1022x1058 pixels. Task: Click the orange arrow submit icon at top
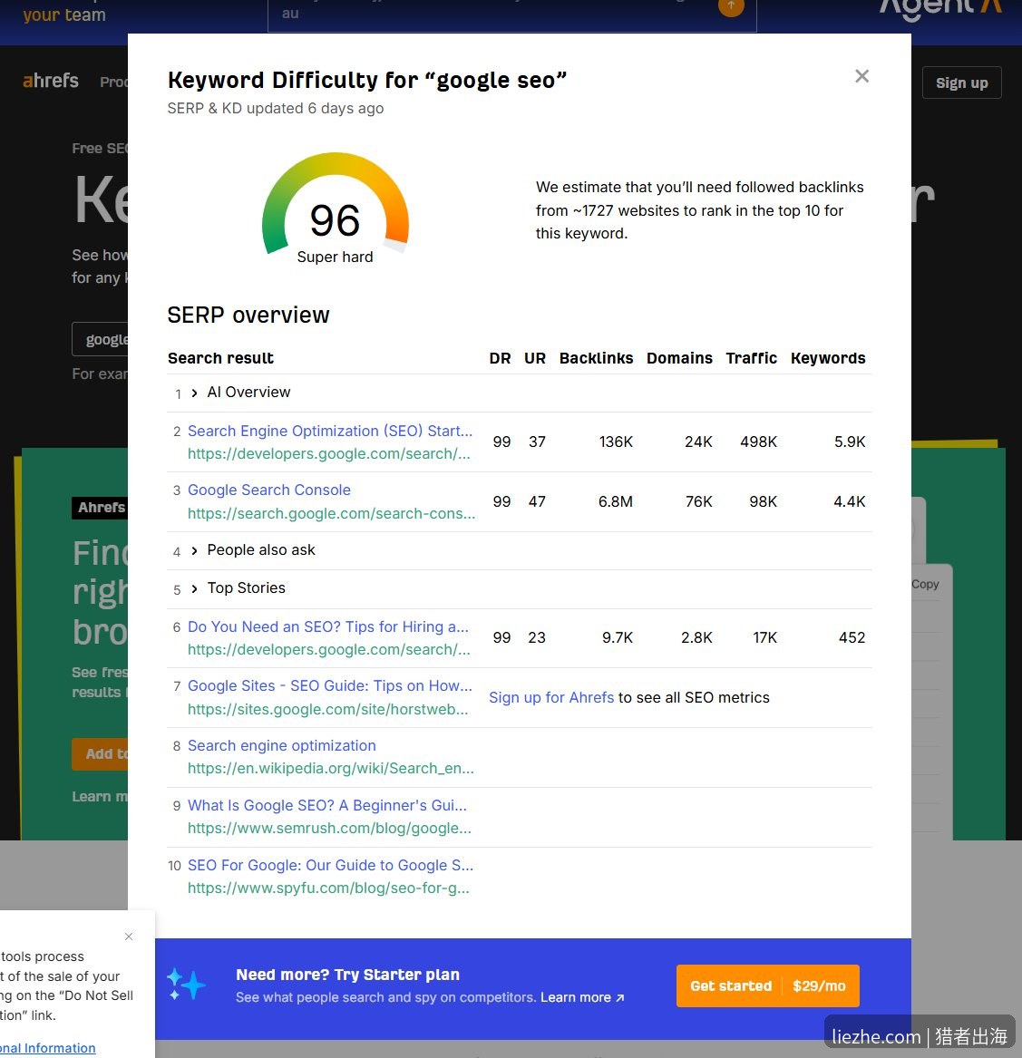731,6
